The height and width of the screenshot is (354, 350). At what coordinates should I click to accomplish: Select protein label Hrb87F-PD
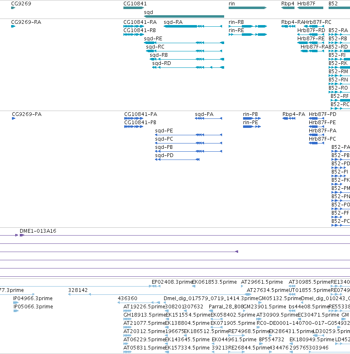tap(322, 114)
